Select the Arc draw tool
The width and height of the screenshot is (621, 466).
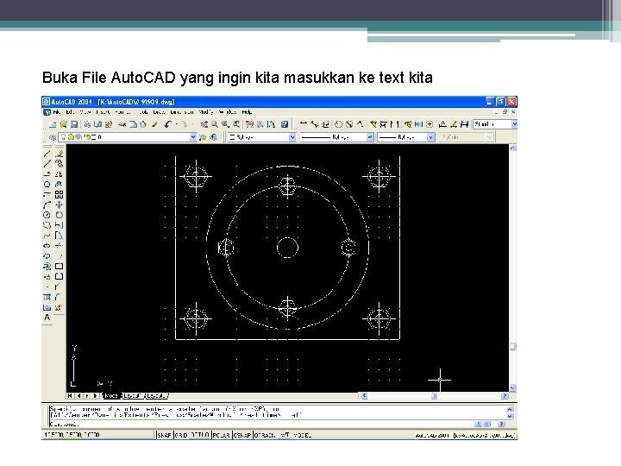pos(47,205)
